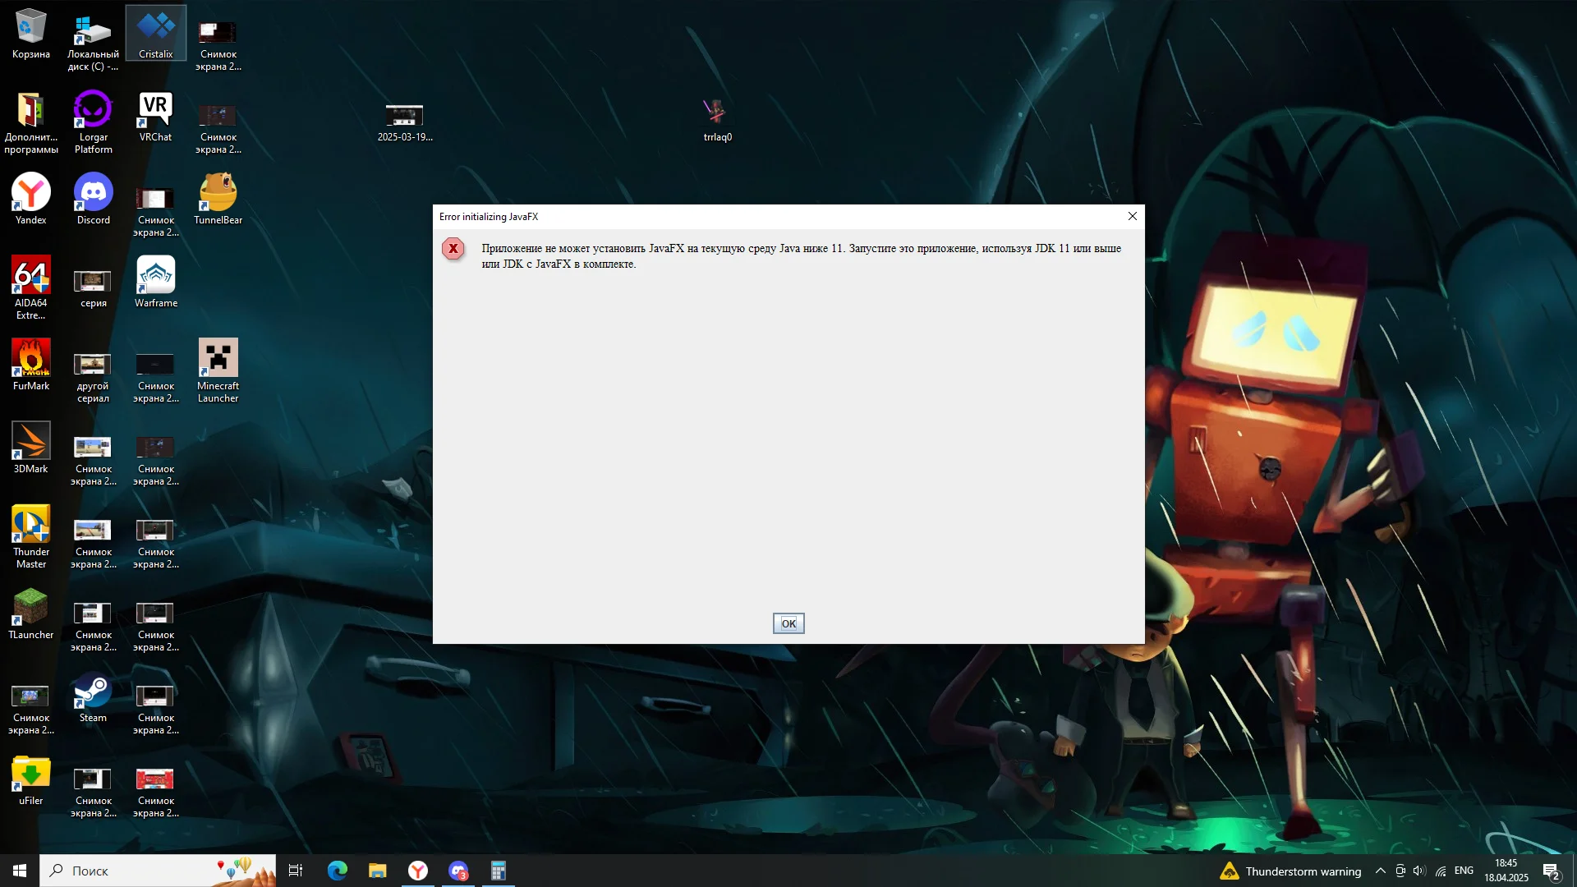Viewport: 1577px width, 887px height.
Task: Select the Steam desktop shortcut
Action: 94,697
